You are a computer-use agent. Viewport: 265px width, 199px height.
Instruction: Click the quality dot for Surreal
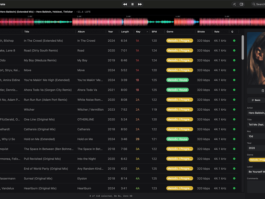click(x=234, y=178)
